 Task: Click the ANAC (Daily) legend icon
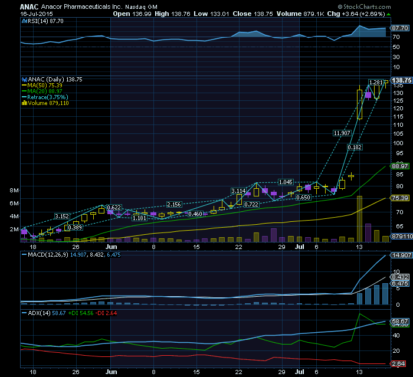click(25, 79)
